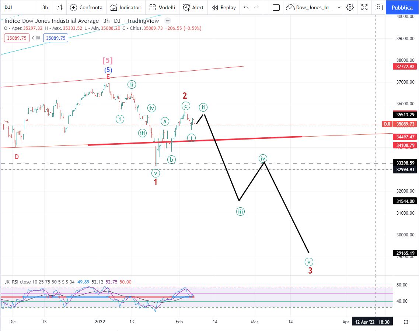Select the dark red wave 2 label
Viewport: 419px width, 331px height.
pyautogui.click(x=185, y=96)
